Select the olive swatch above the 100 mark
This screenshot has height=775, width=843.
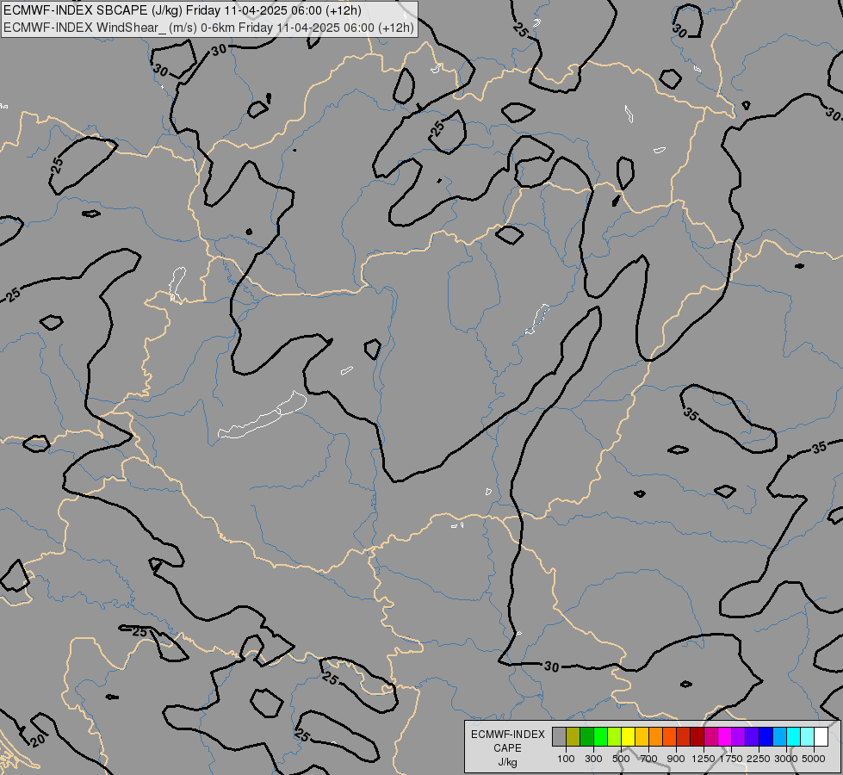573,736
